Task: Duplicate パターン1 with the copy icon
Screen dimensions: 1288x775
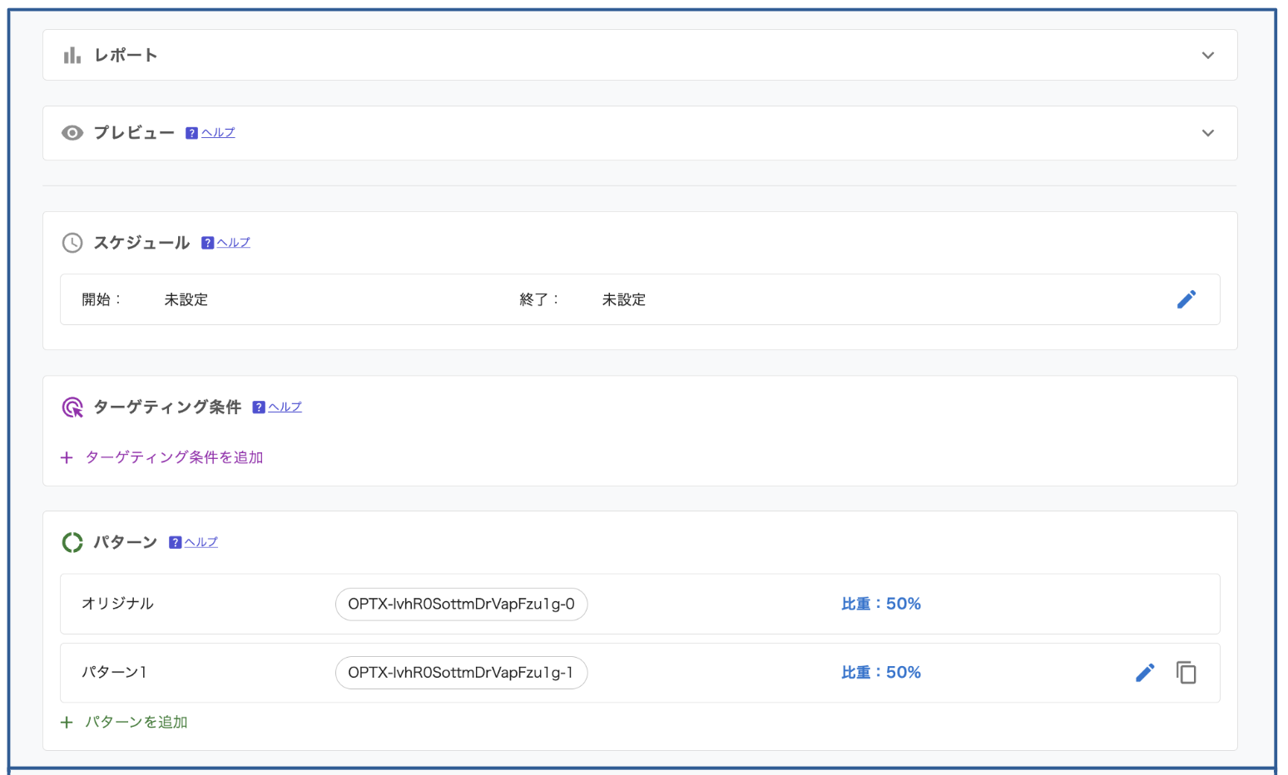Action: click(1186, 673)
